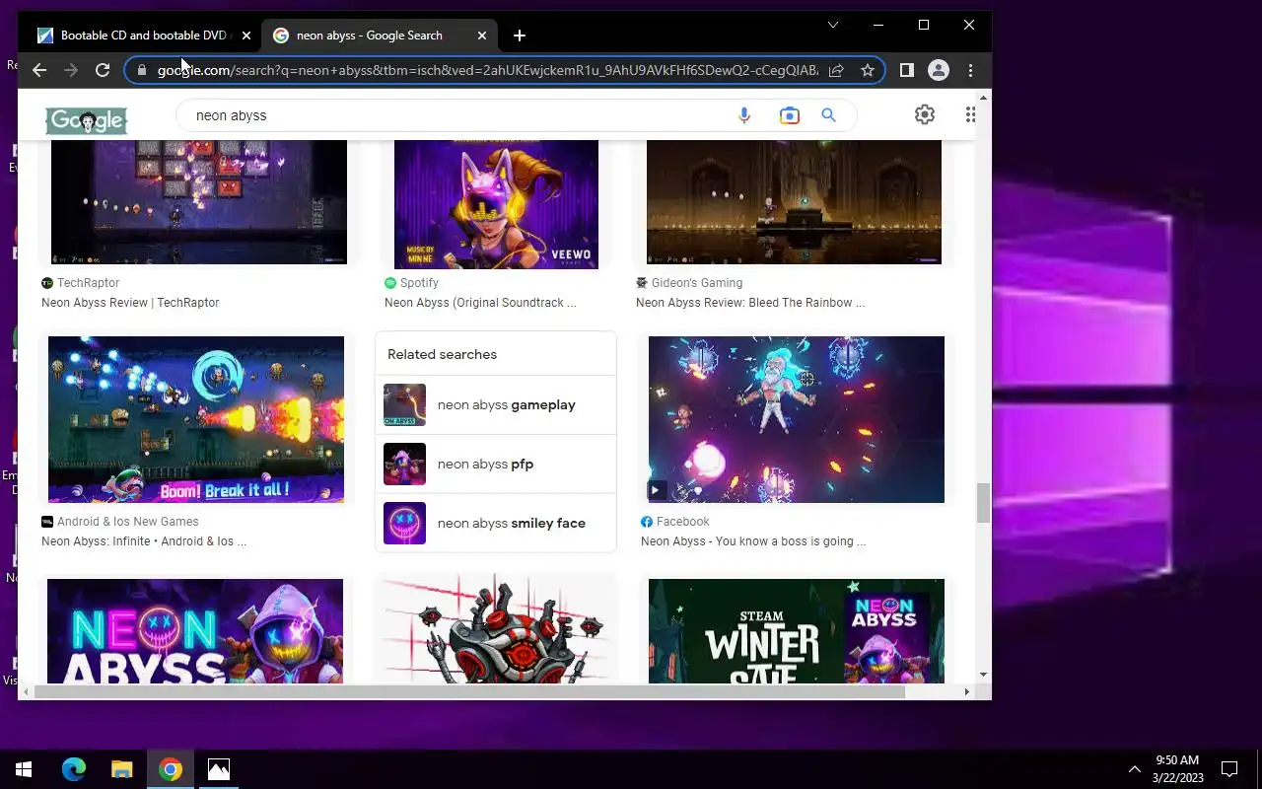Open the Steam Winter Sale image

tap(797, 631)
